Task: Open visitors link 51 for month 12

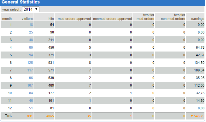Action: click(x=31, y=108)
